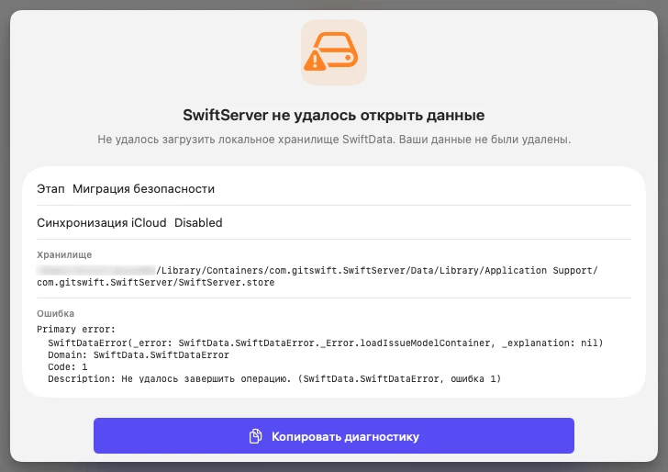Image resolution: width=668 pixels, height=472 pixels.
Task: Select the Disabled status value
Action: coord(198,223)
